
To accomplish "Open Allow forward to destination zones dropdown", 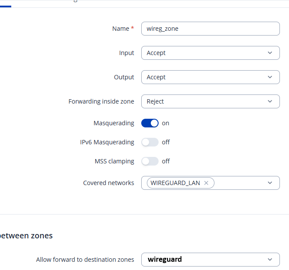I will tap(211, 260).
